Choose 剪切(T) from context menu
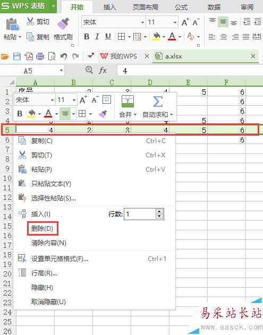The width and height of the screenshot is (263, 335). [95, 155]
